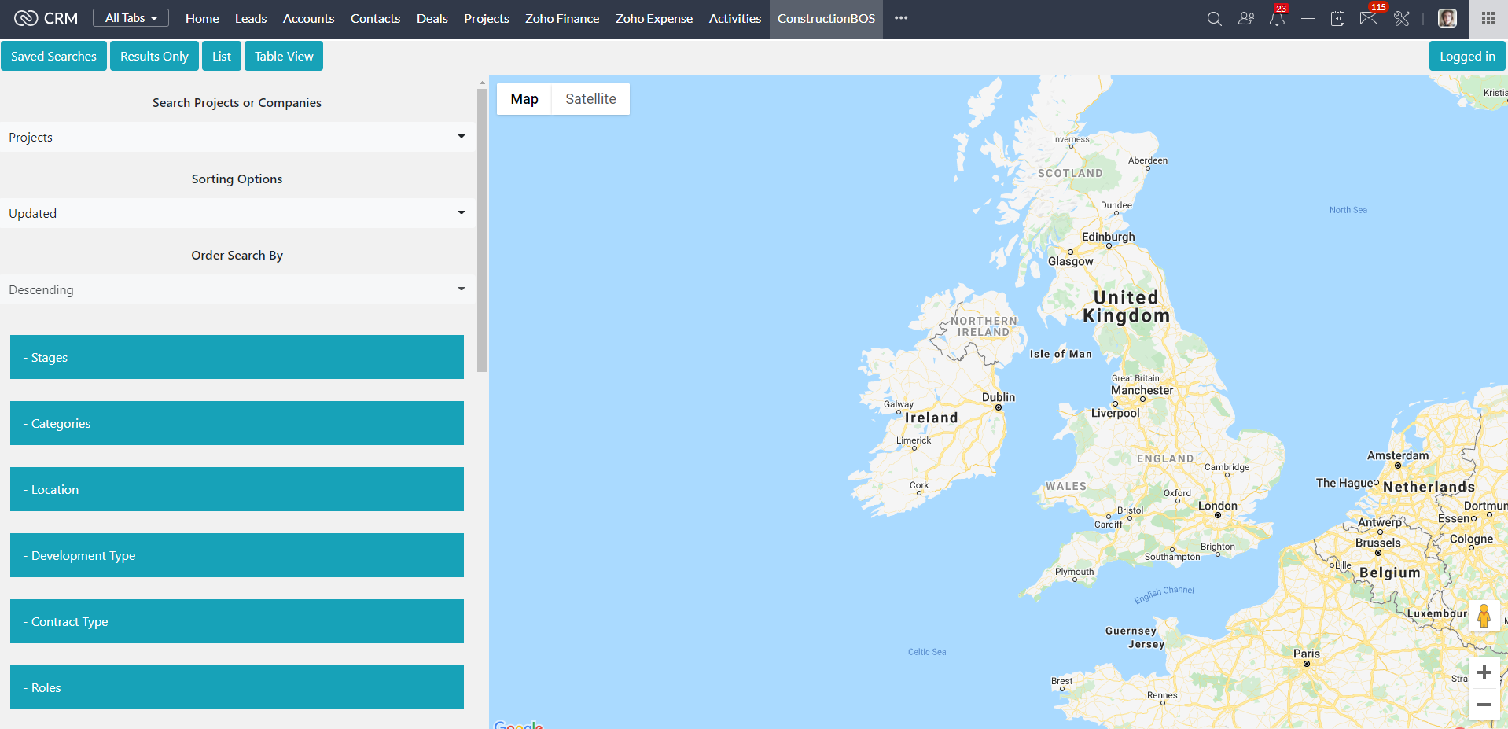Viewport: 1508px width, 729px height.
Task: Expand the Stages filter section
Action: pos(237,357)
